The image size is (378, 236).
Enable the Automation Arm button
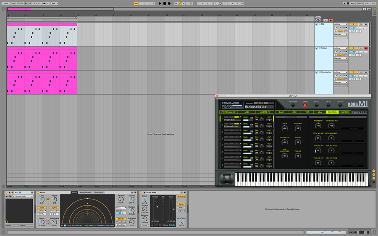coord(180,3)
